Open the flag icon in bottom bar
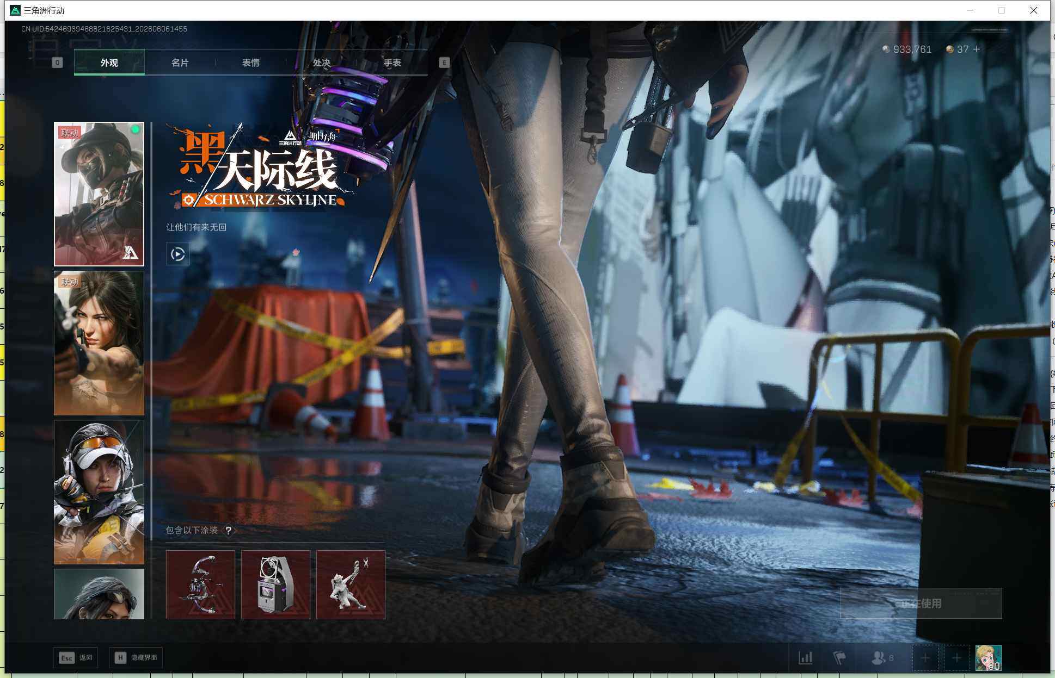 point(839,658)
